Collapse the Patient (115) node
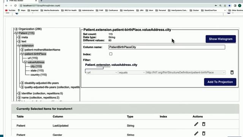This screenshot has width=243, height=137. point(16,33)
